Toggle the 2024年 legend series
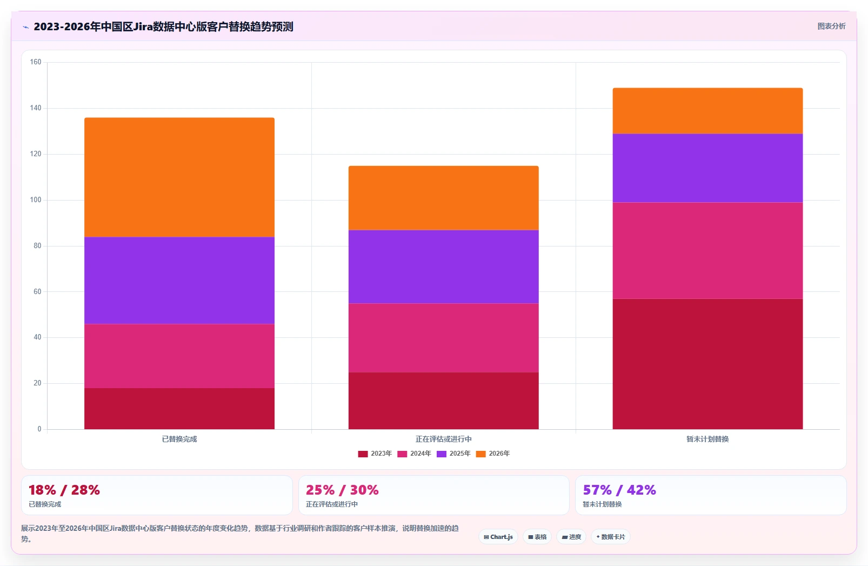This screenshot has height=566, width=868. 414,454
